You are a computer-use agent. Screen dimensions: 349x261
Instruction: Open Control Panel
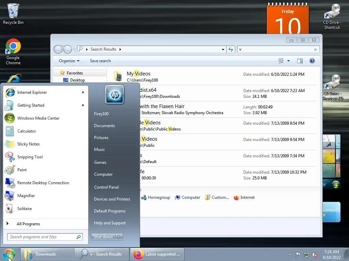point(106,187)
